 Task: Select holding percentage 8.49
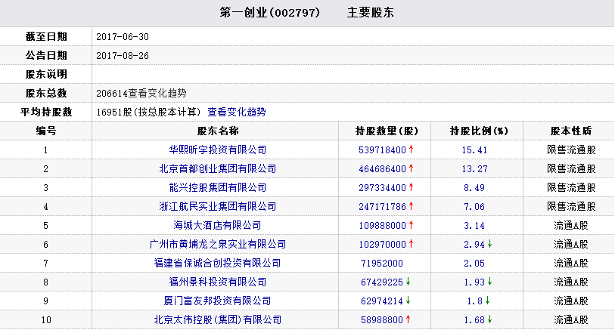click(x=474, y=188)
